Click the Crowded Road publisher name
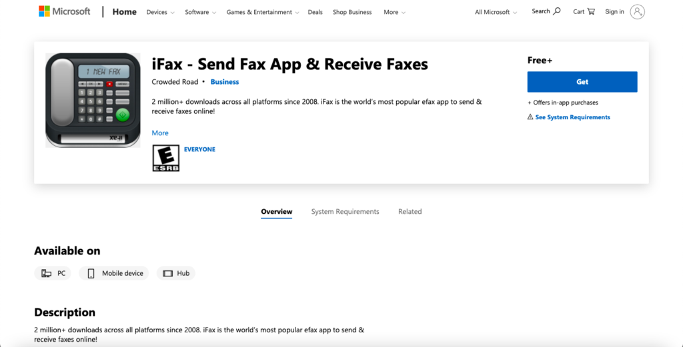The height and width of the screenshot is (347, 683). 175,82
